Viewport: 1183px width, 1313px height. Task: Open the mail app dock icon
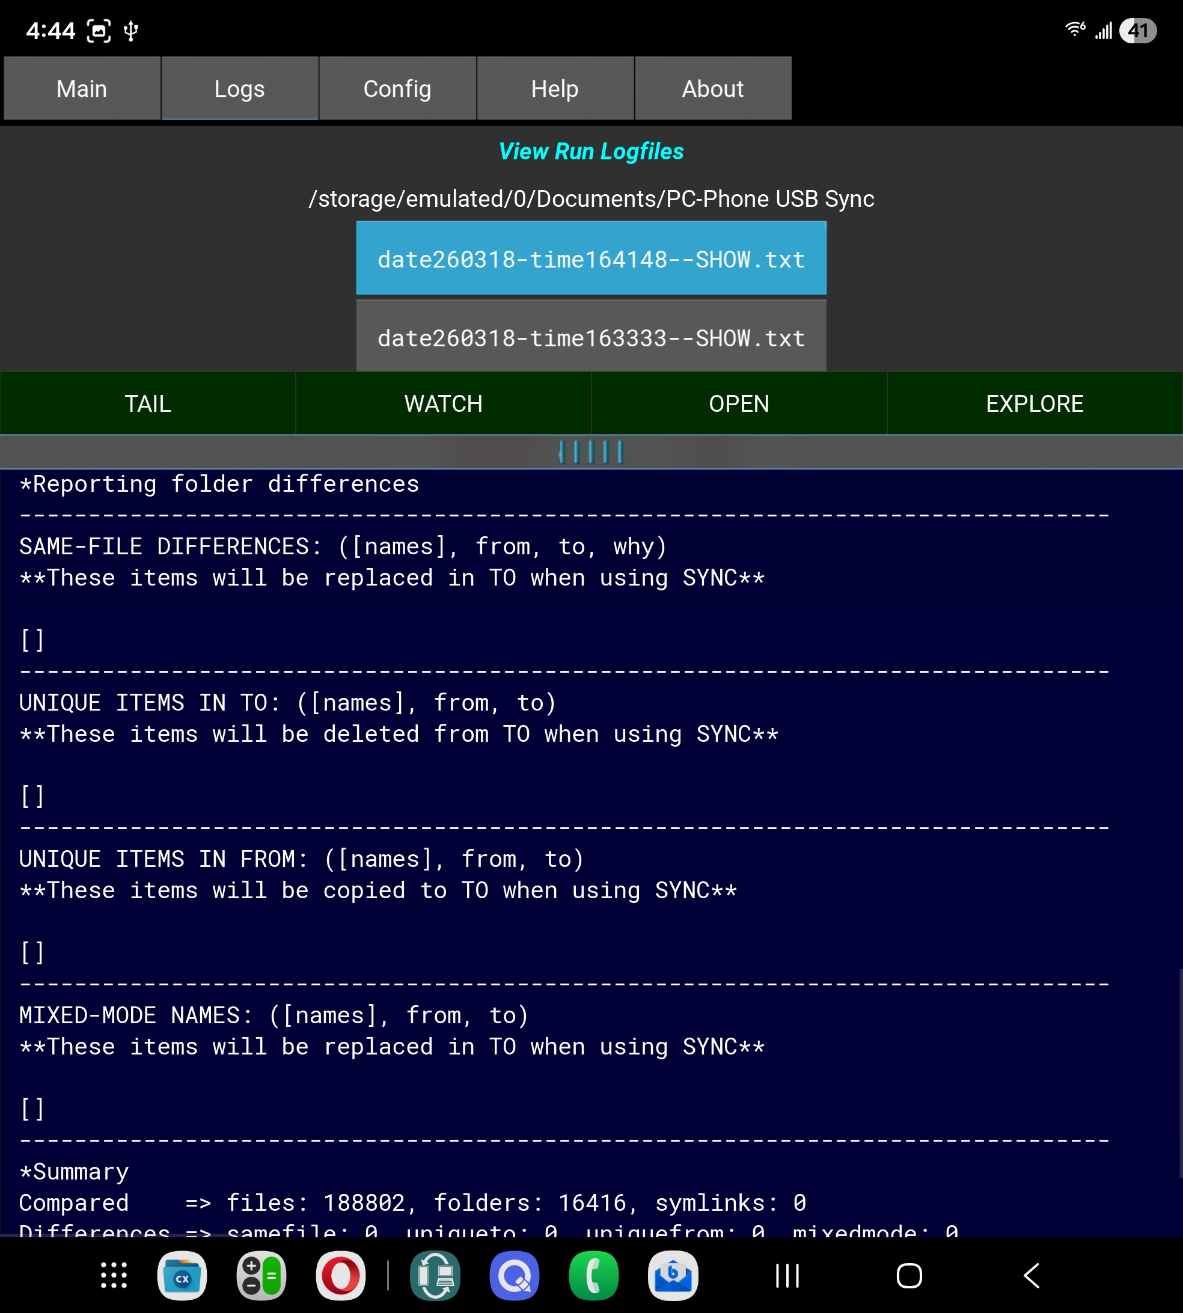click(673, 1275)
